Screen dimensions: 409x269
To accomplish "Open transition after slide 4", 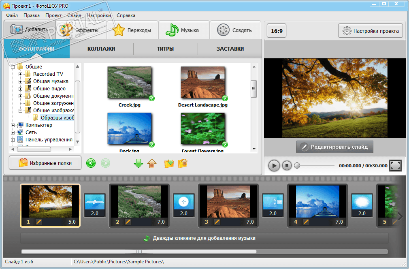I will pyautogui.click(x=362, y=205).
